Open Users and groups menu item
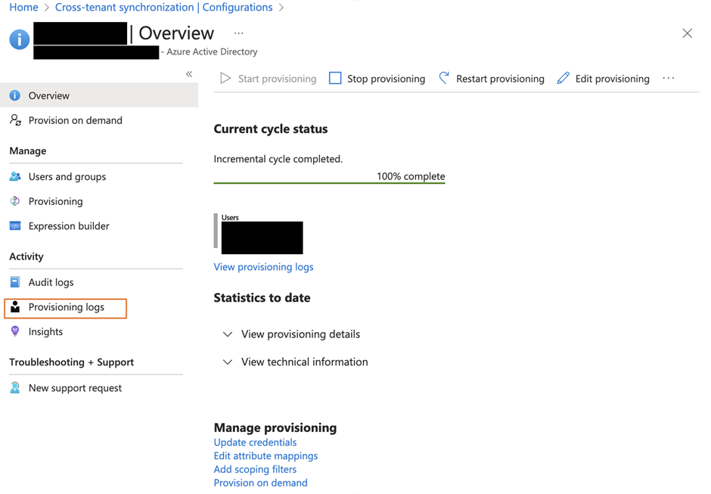Screen dimensions: 711x494 (x=67, y=176)
